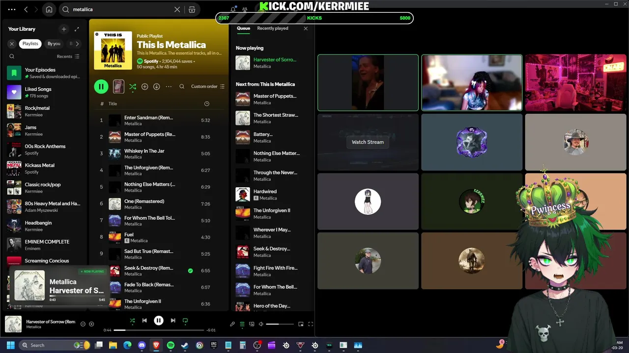Viewport: 629px width, 353px height.
Task: Open the pink-lit room stream tile
Action: click(576, 82)
